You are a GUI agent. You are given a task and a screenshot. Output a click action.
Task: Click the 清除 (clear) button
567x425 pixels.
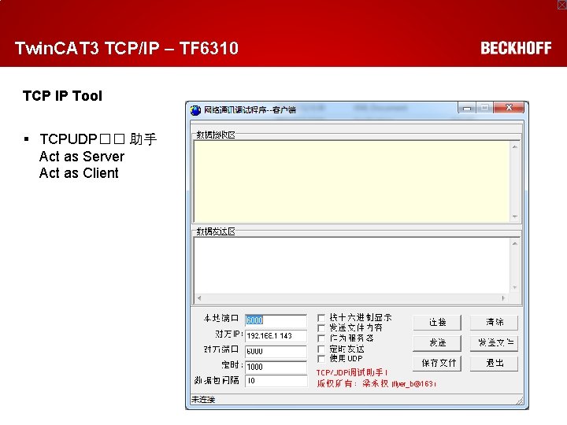[x=494, y=323]
